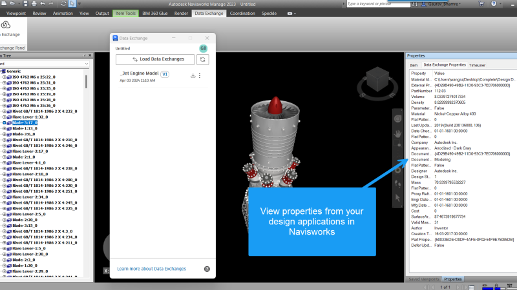Click refresh icon beside Load Data Exchanges

click(202, 59)
